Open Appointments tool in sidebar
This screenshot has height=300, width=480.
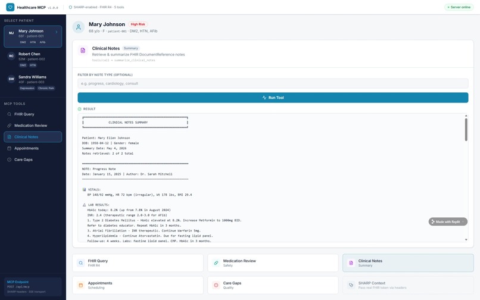33,148
